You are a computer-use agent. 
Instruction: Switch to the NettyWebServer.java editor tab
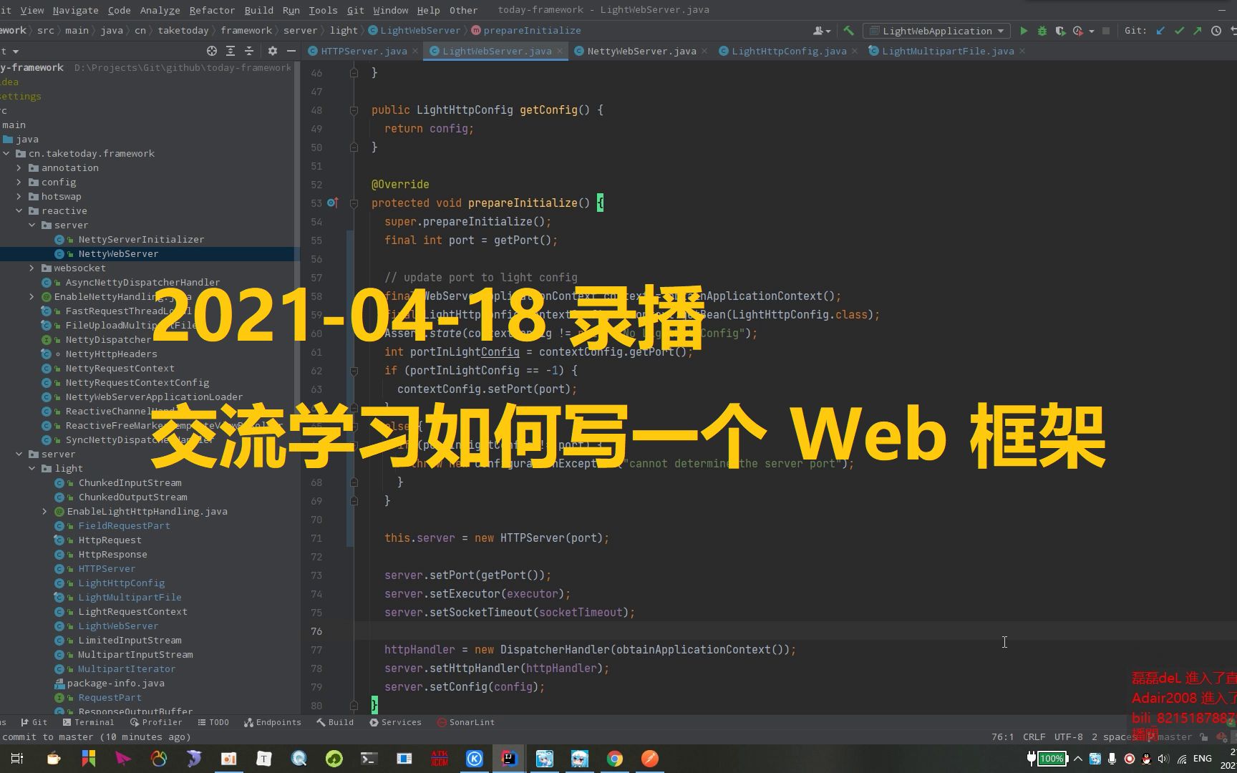coord(639,51)
